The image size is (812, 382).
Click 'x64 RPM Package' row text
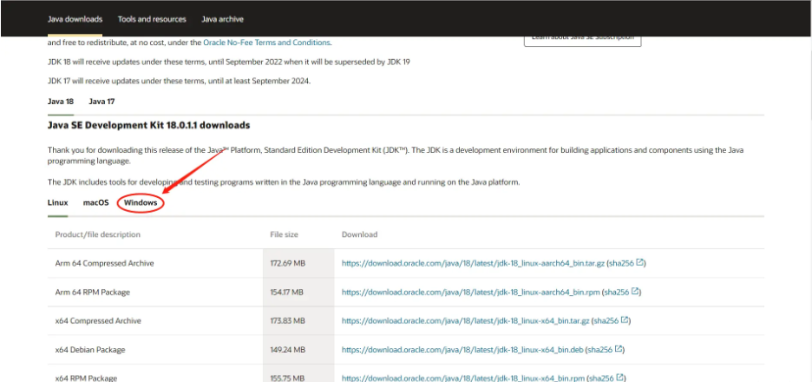coord(86,379)
